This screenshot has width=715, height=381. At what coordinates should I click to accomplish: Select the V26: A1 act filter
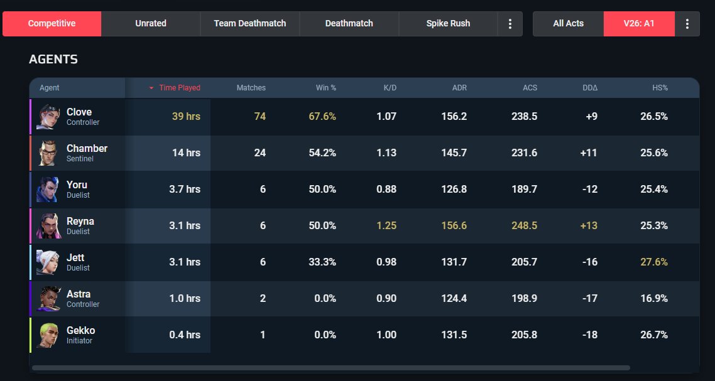point(639,24)
